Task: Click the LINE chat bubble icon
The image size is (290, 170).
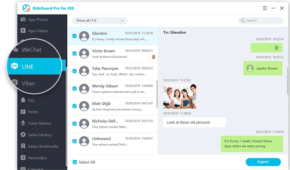Action: (14, 66)
